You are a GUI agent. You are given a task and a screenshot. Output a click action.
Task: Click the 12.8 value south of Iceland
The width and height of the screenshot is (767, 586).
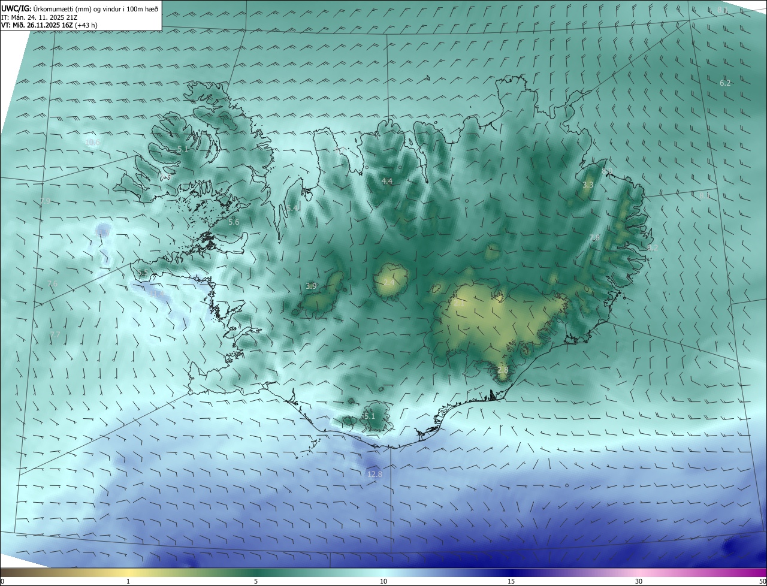[375, 475]
